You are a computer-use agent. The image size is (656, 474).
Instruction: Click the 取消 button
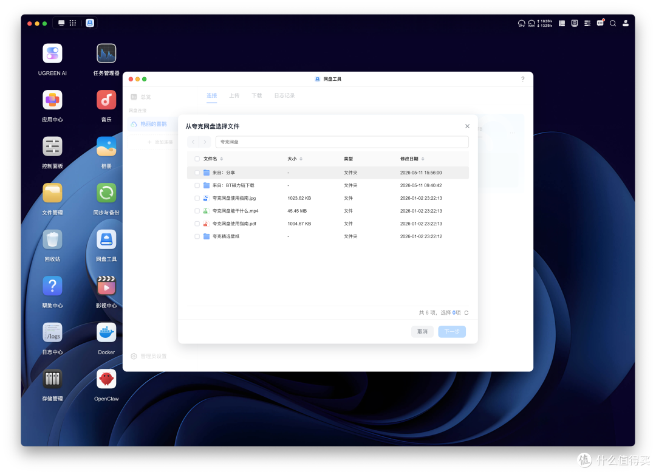pyautogui.click(x=422, y=332)
